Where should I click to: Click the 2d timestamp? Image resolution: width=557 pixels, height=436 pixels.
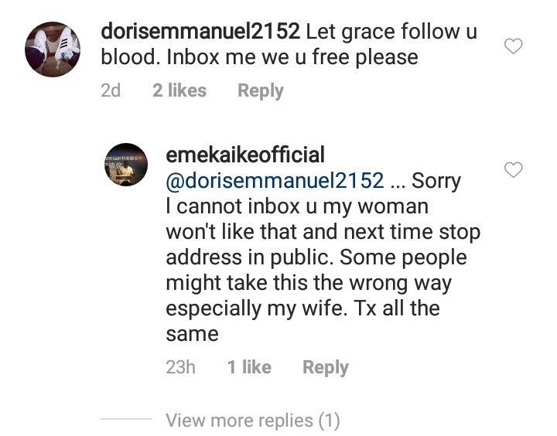[x=111, y=90]
